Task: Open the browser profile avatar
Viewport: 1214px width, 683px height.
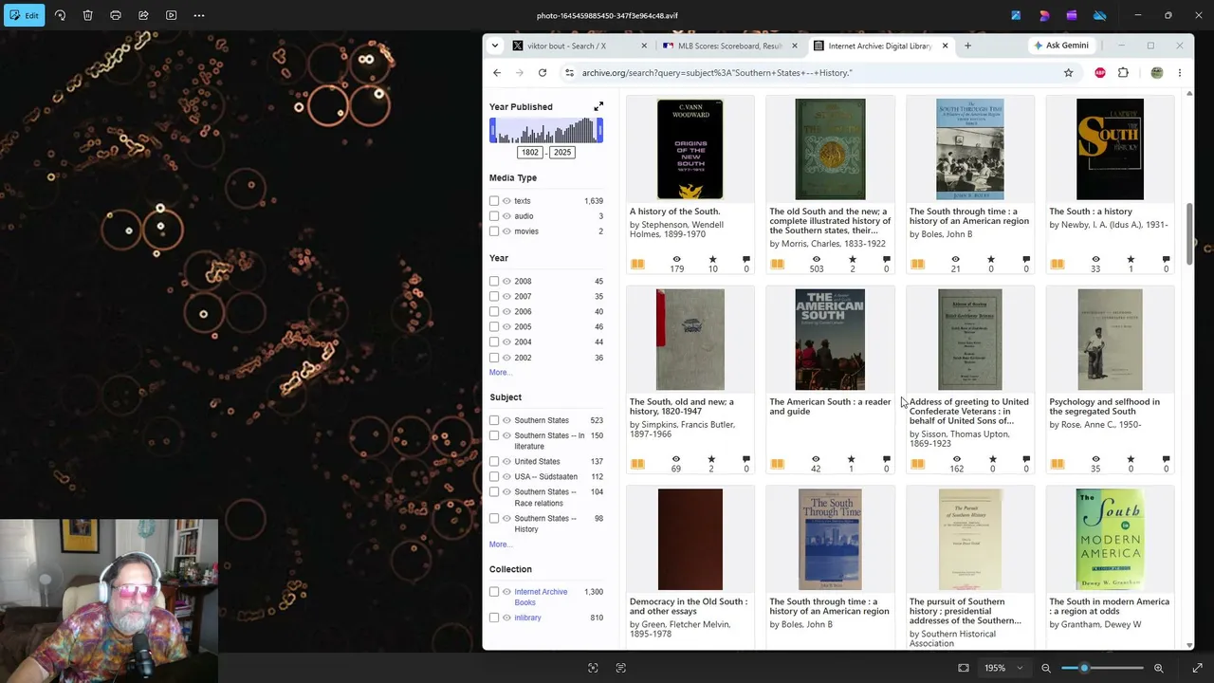Action: click(x=1156, y=73)
